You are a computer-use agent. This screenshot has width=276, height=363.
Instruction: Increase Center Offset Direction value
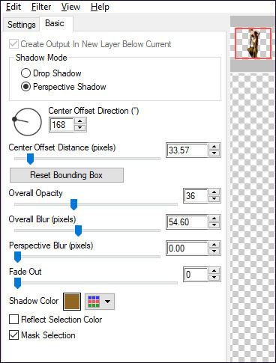click(x=80, y=121)
